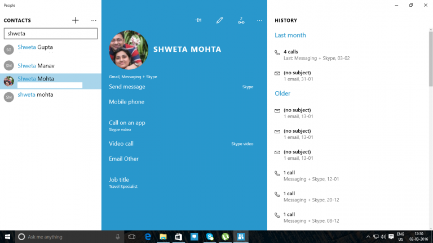
Task: Open Skype from the taskbar
Action: 210,237
